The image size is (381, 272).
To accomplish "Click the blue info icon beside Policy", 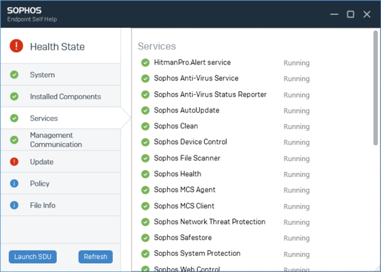I will point(14,183).
